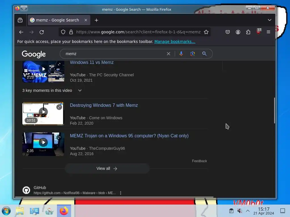Screen dimensions: 290x217
Task: Open the Firefox hamburger menu
Action: click(268, 32)
